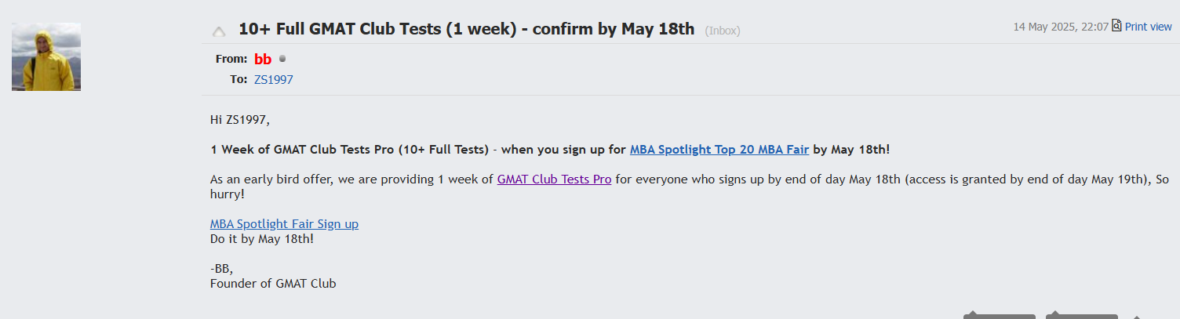Viewport: 1180px width, 319px height.
Task: Open recipient ZS1997 profile link
Action: click(273, 79)
